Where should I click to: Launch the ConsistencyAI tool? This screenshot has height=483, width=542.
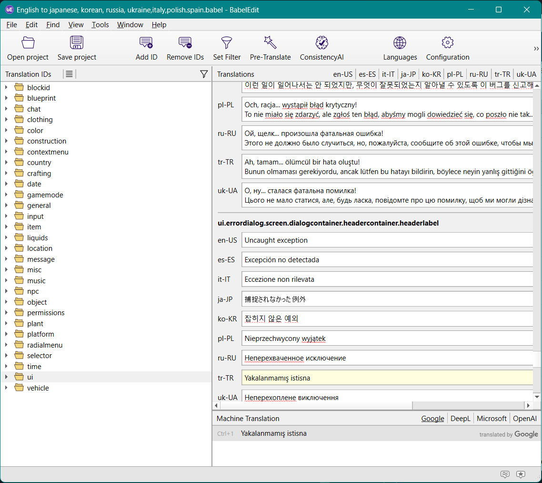tap(322, 43)
